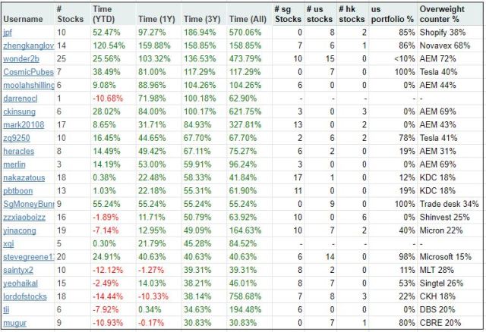The width and height of the screenshot is (486, 332).
Task: Open ckinsung profile link
Action: (20, 111)
